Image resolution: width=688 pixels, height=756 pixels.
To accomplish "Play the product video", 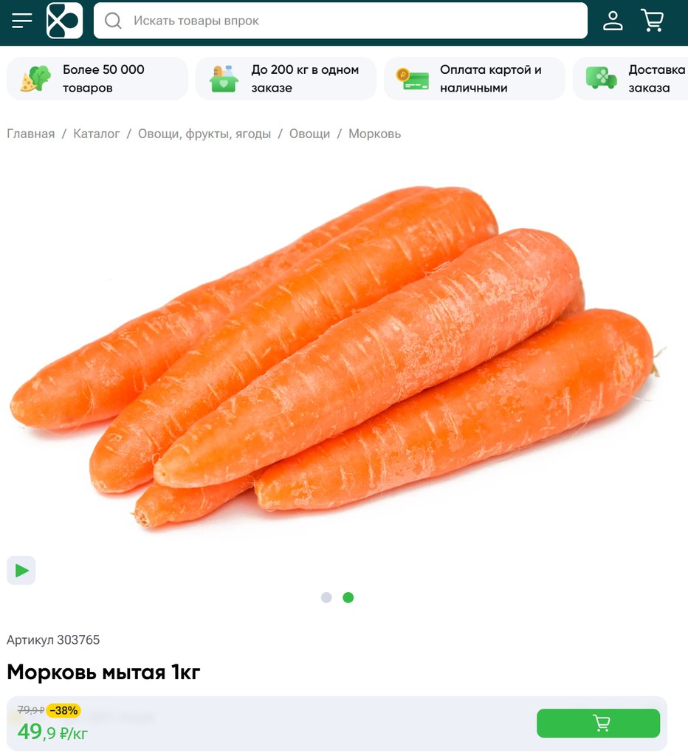I will click(21, 571).
